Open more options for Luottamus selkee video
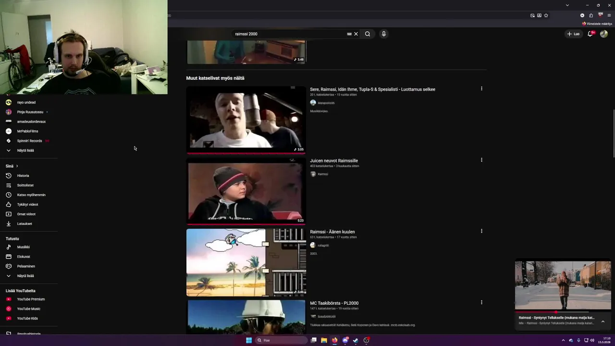615x346 pixels. pos(481,88)
